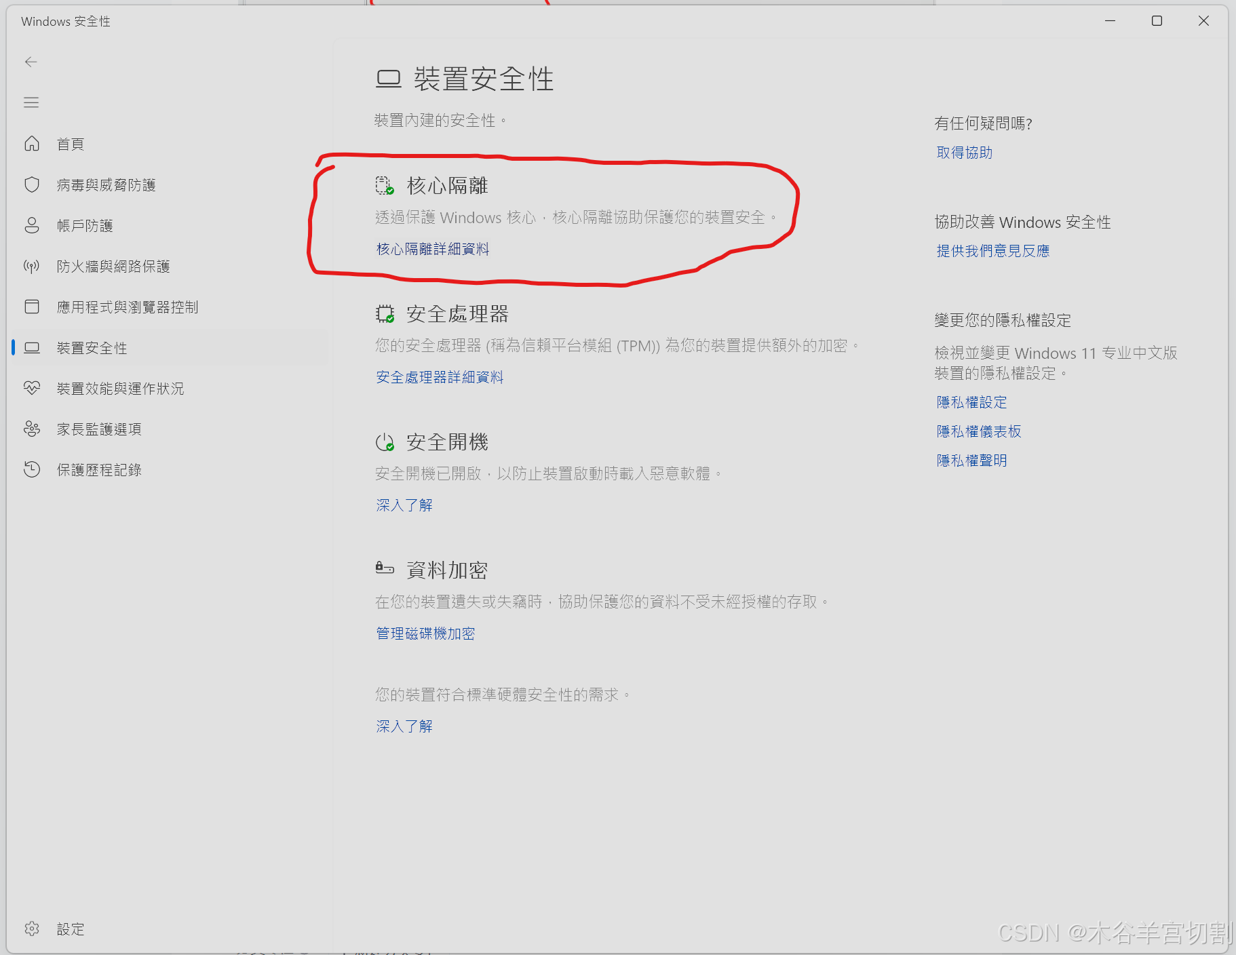Viewport: 1236px width, 955px height.
Task: Click the 安全開機 power icon
Action: (x=385, y=442)
